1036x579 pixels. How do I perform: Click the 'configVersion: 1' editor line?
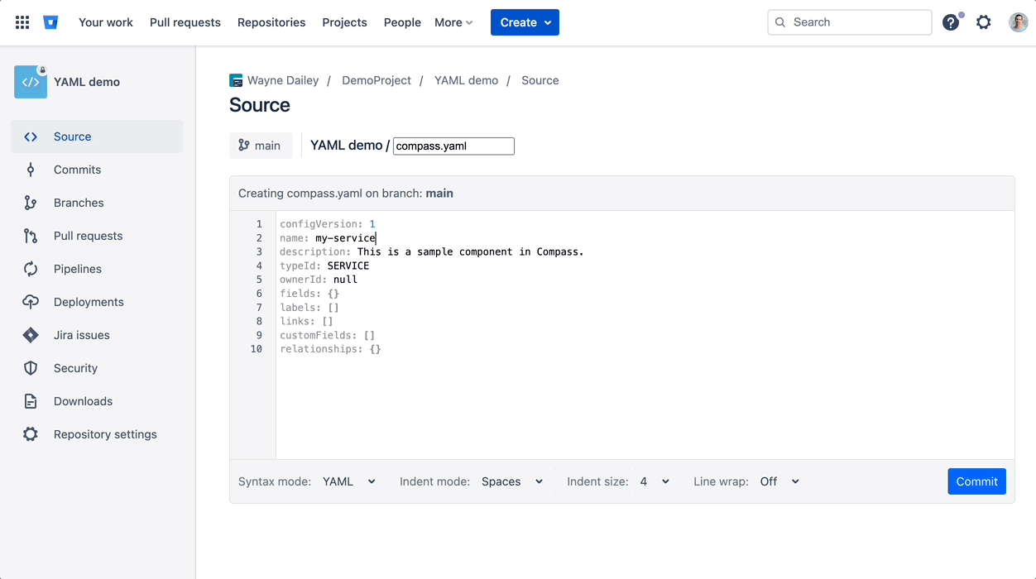click(x=328, y=224)
